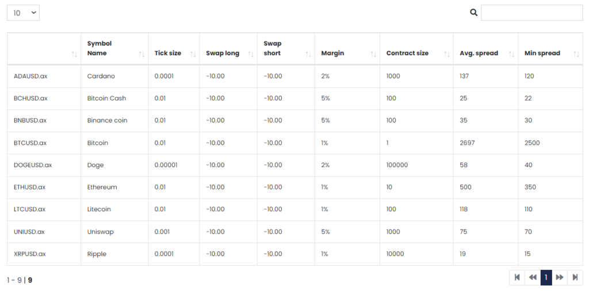
Task: Select the XRPUSD.ax Ripple row
Action: point(295,254)
